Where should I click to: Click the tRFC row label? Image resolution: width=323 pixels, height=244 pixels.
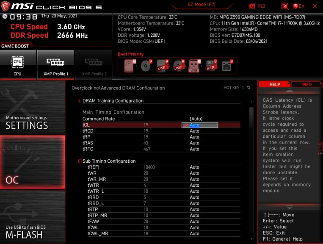(88, 149)
